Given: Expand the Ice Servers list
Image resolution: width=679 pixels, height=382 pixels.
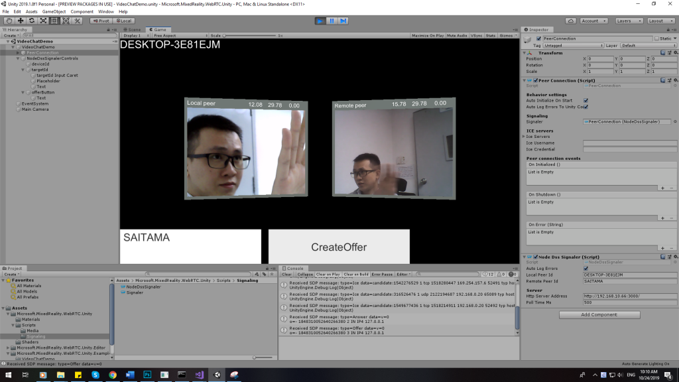Looking at the screenshot, I should [525, 137].
